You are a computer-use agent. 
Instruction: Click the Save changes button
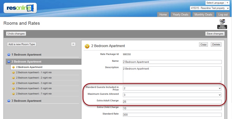(215, 34)
